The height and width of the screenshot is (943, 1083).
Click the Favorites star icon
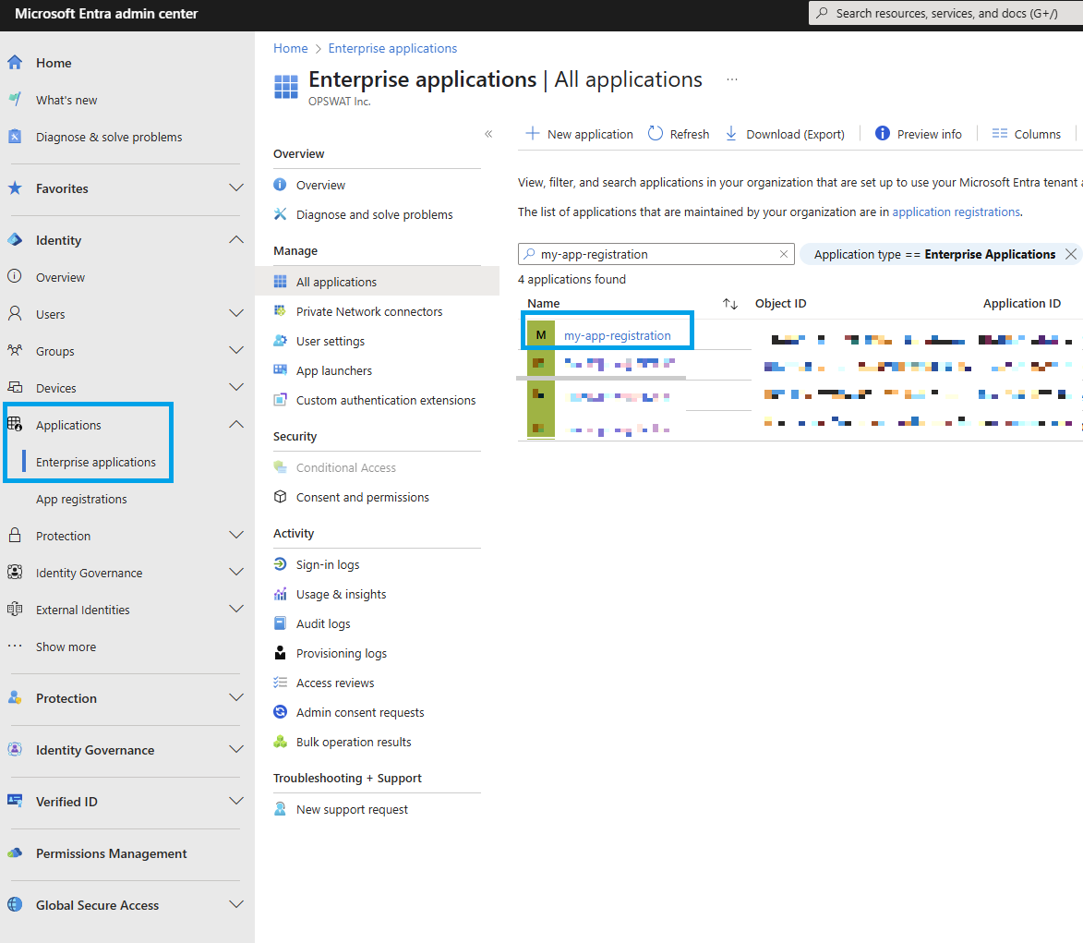[x=15, y=187]
